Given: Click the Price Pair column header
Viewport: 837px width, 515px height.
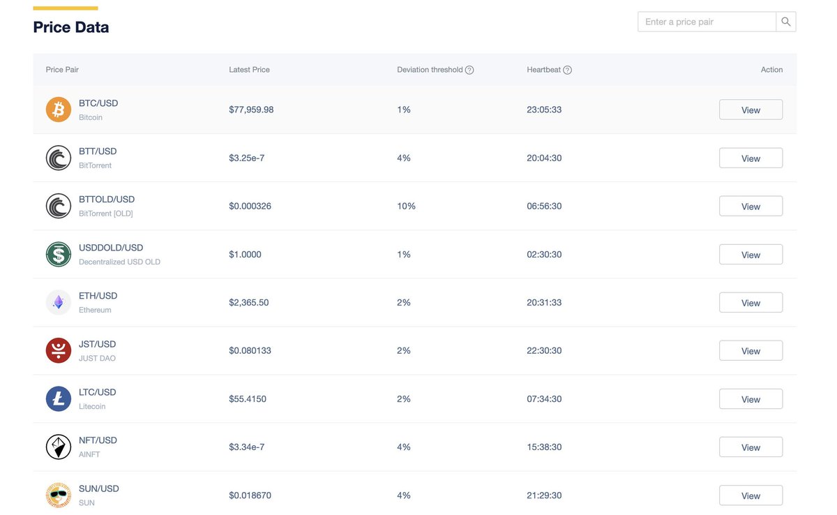Looking at the screenshot, I should pos(62,70).
